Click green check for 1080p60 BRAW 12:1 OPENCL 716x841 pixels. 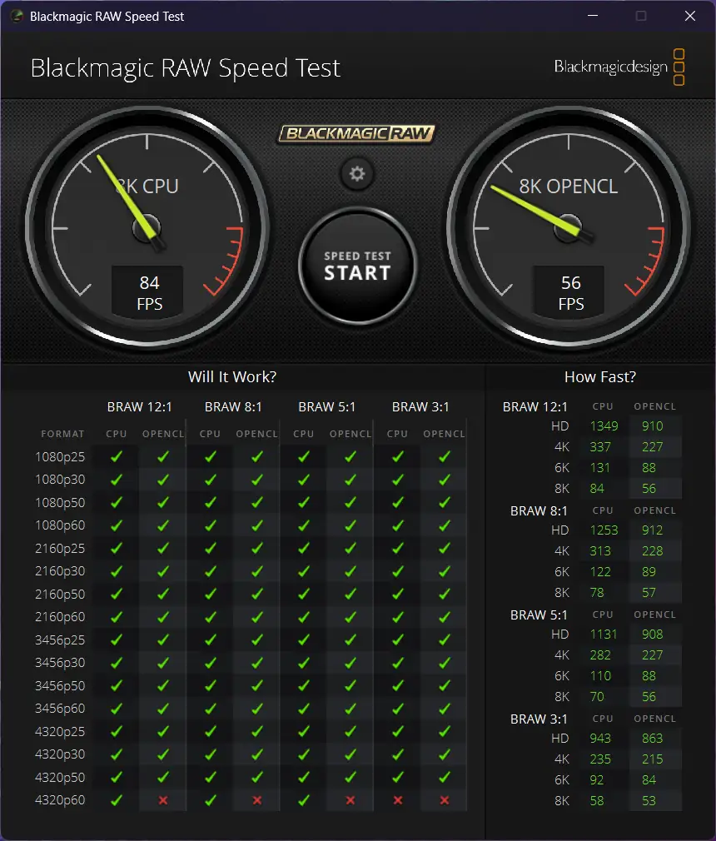163,525
